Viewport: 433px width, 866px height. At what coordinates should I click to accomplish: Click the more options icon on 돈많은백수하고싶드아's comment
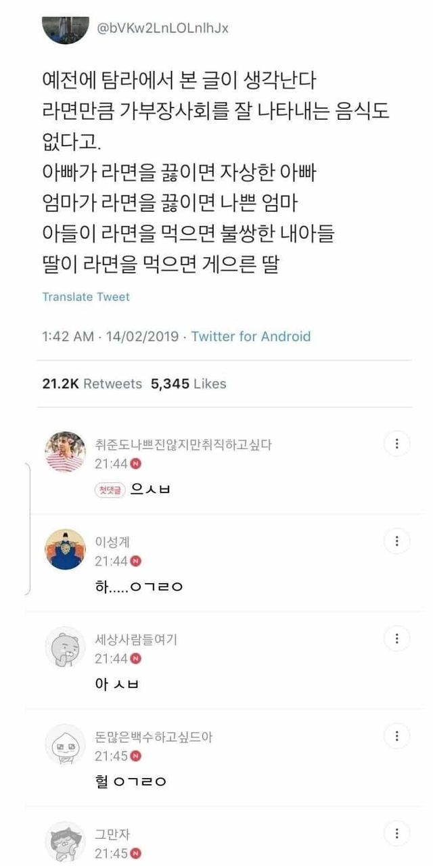pyautogui.click(x=396, y=735)
